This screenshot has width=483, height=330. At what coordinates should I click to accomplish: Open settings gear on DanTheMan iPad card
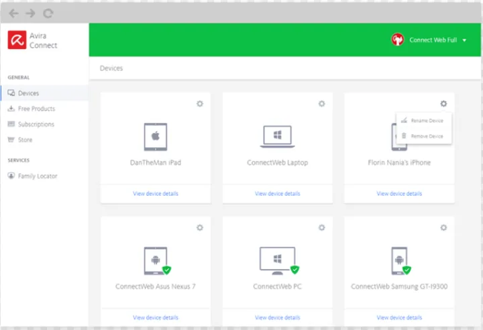[200, 104]
